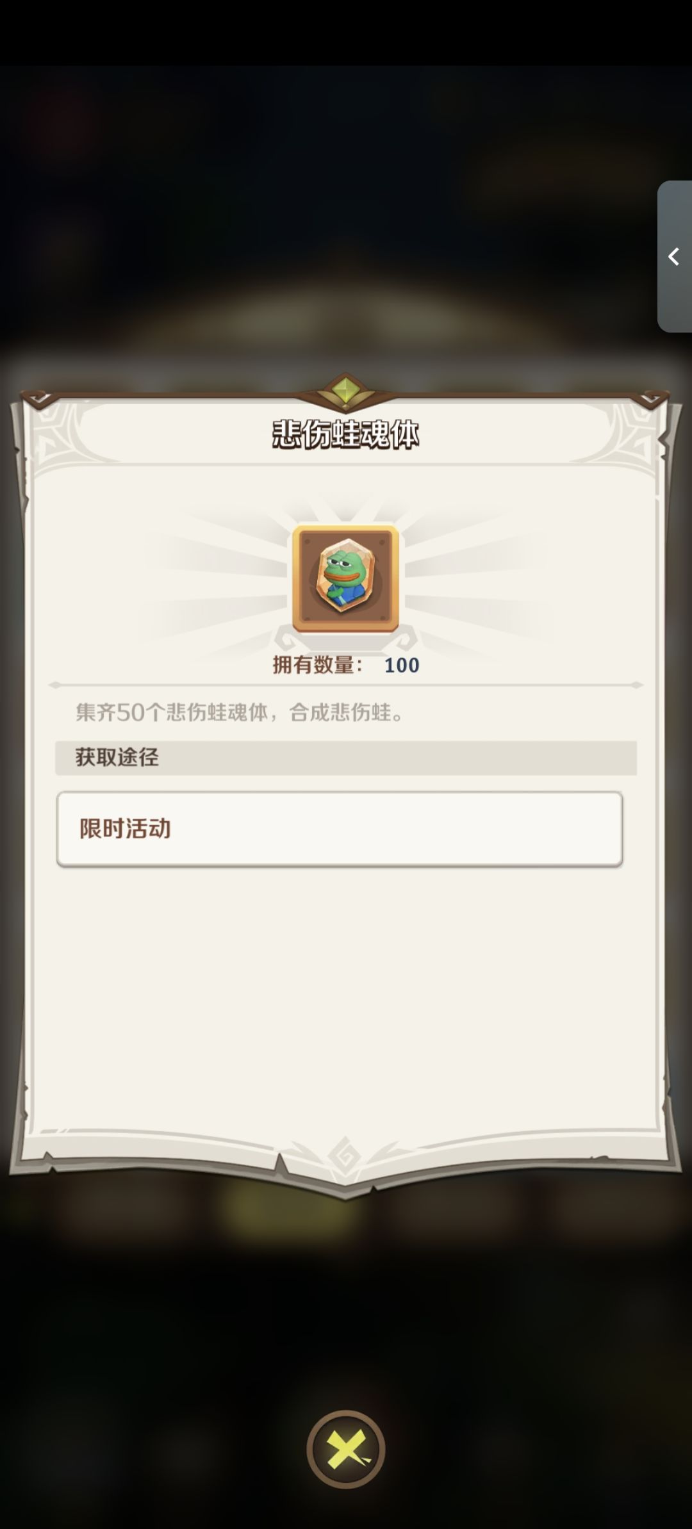Screen dimensions: 692x1529
Task: Tap the stone bracket beneath the frog icon frame
Action: point(345,639)
